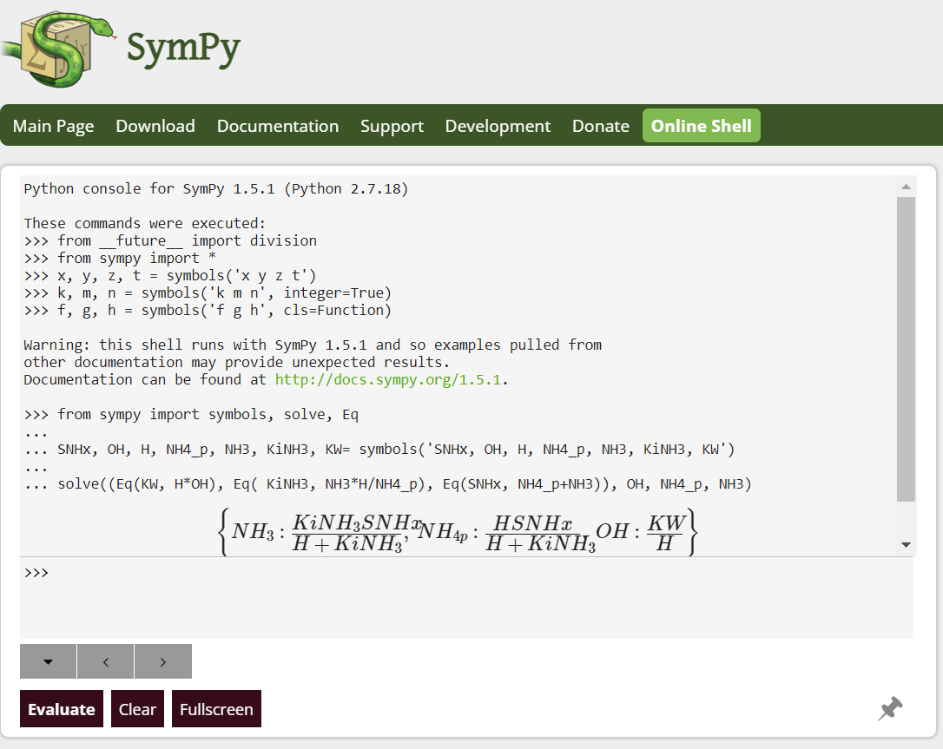Screen dimensions: 943x749
Task: Open the Documentation menu item
Action: pyautogui.click(x=278, y=126)
